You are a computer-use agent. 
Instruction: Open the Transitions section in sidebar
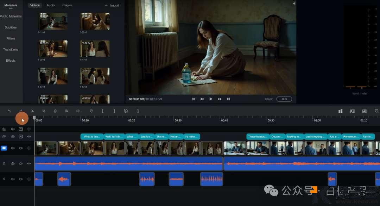pos(11,50)
